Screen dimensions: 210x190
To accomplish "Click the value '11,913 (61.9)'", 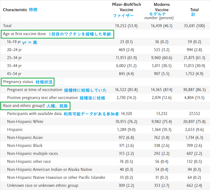I will (126, 58).
